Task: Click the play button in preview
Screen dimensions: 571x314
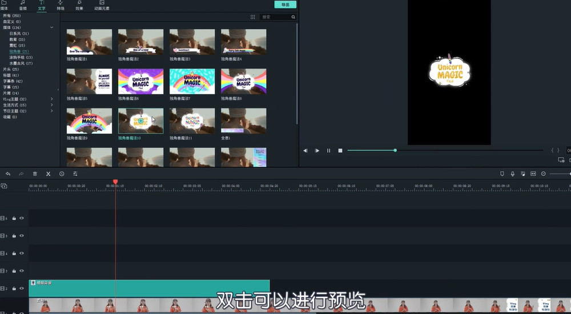Action: coord(317,151)
